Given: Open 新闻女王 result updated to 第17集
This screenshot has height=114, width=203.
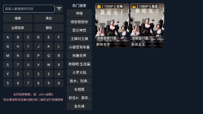Looking at the screenshot, I should coord(112,26).
